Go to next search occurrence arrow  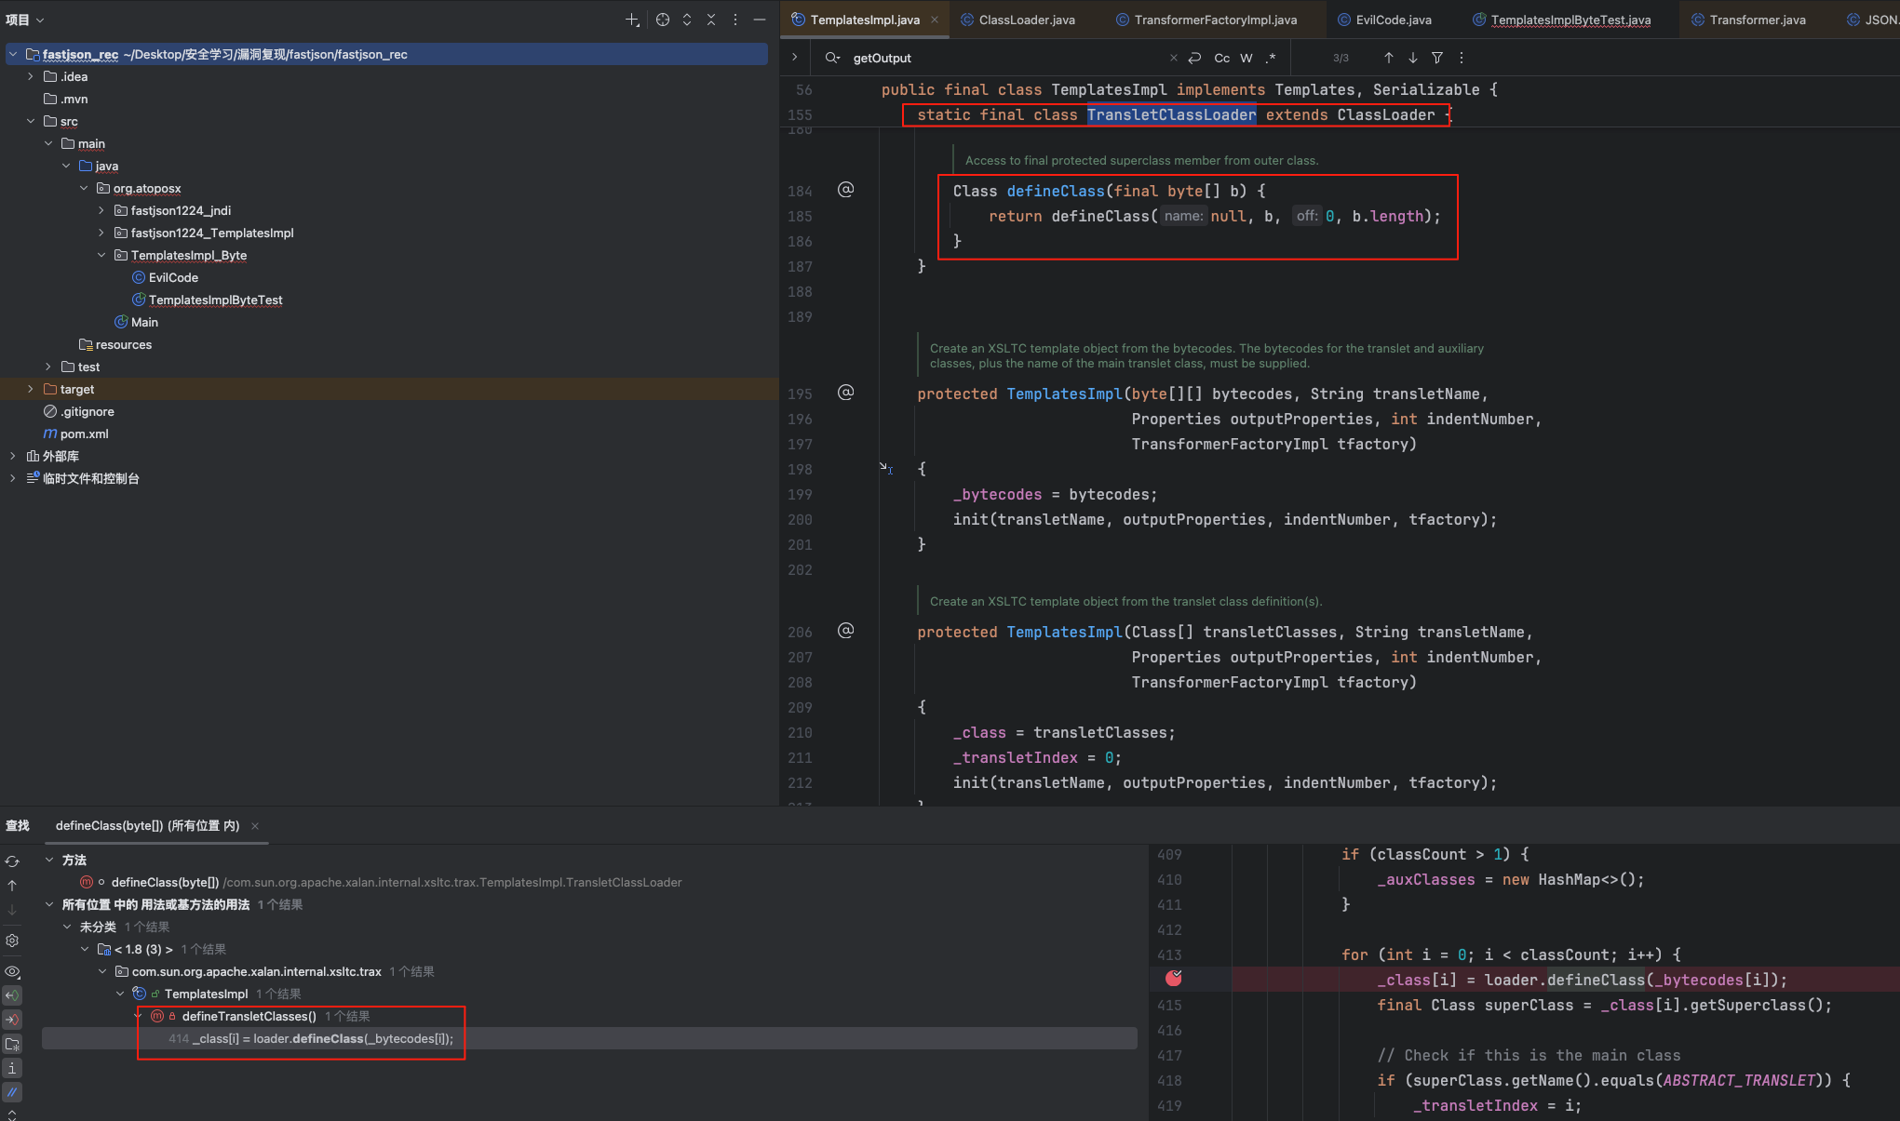click(x=1413, y=58)
